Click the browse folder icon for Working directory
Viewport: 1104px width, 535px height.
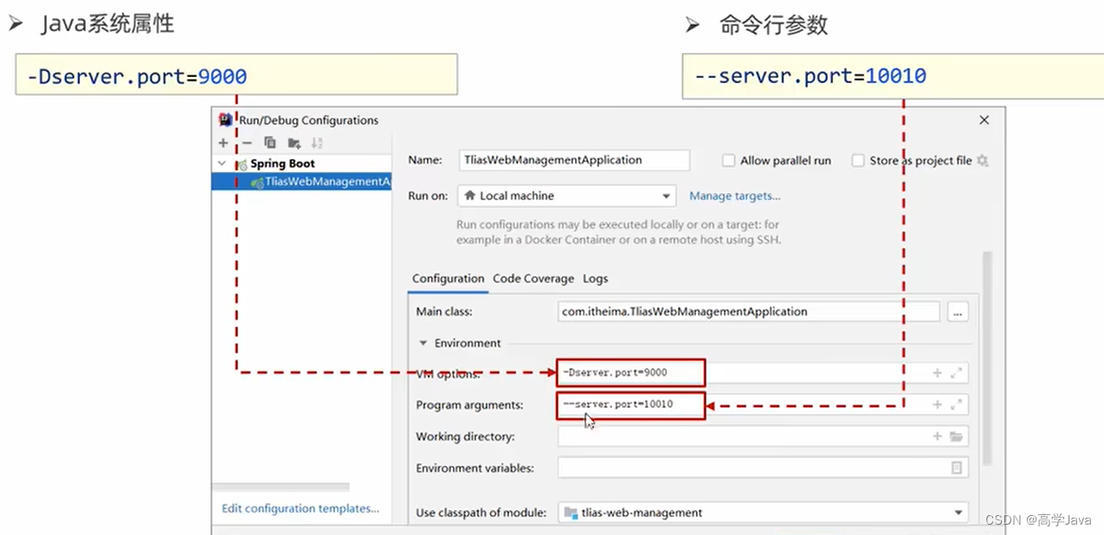tap(955, 436)
